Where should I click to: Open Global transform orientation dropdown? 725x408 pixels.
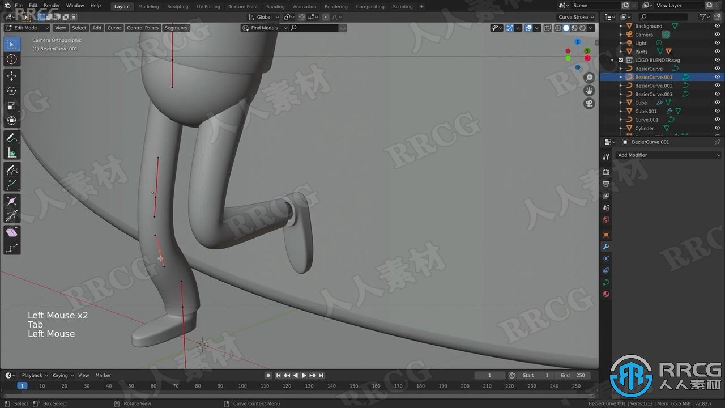[264, 17]
